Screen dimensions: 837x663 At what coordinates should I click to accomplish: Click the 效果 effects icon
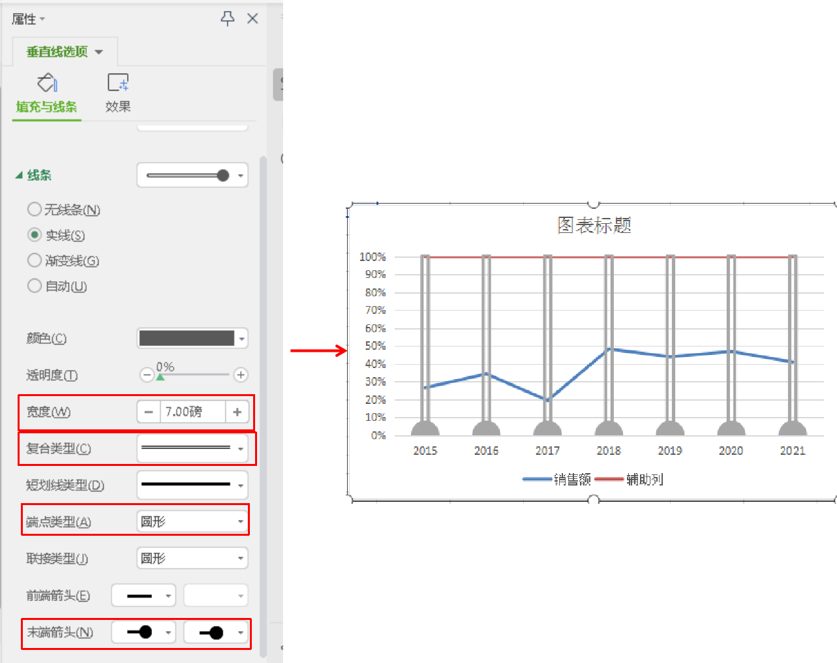click(x=118, y=82)
